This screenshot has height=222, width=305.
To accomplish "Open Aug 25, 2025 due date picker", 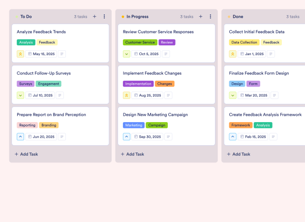I will tap(147, 95).
